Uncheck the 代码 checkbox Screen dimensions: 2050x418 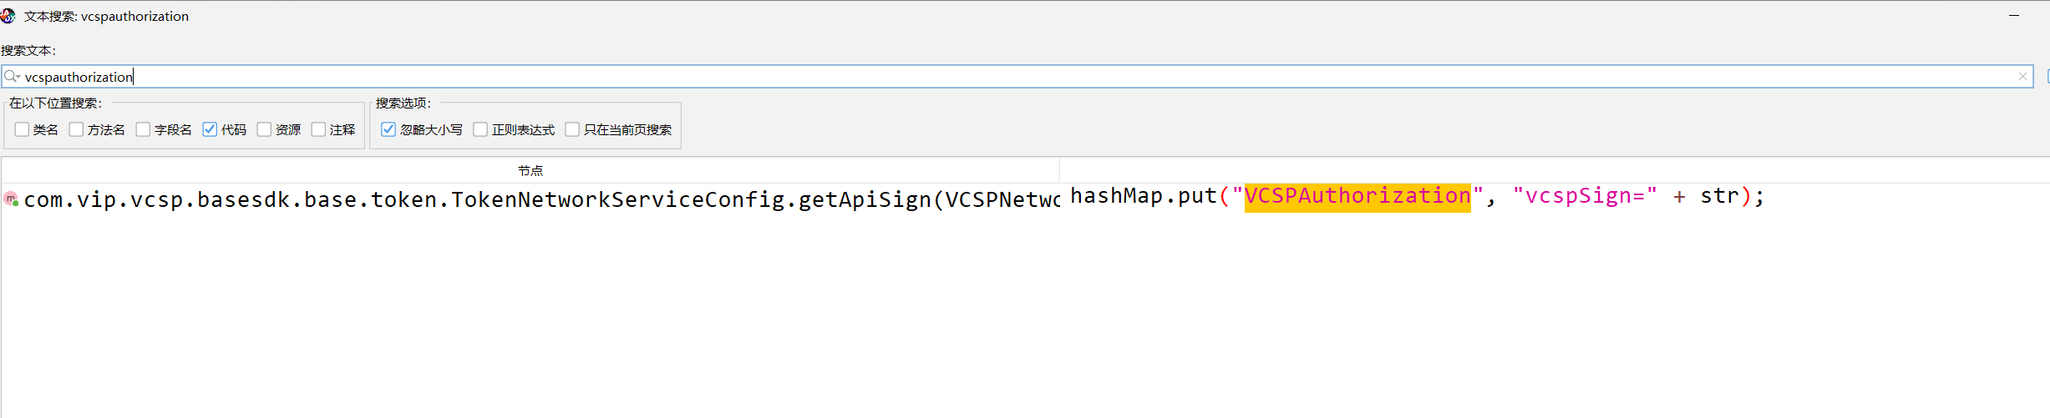(x=210, y=129)
